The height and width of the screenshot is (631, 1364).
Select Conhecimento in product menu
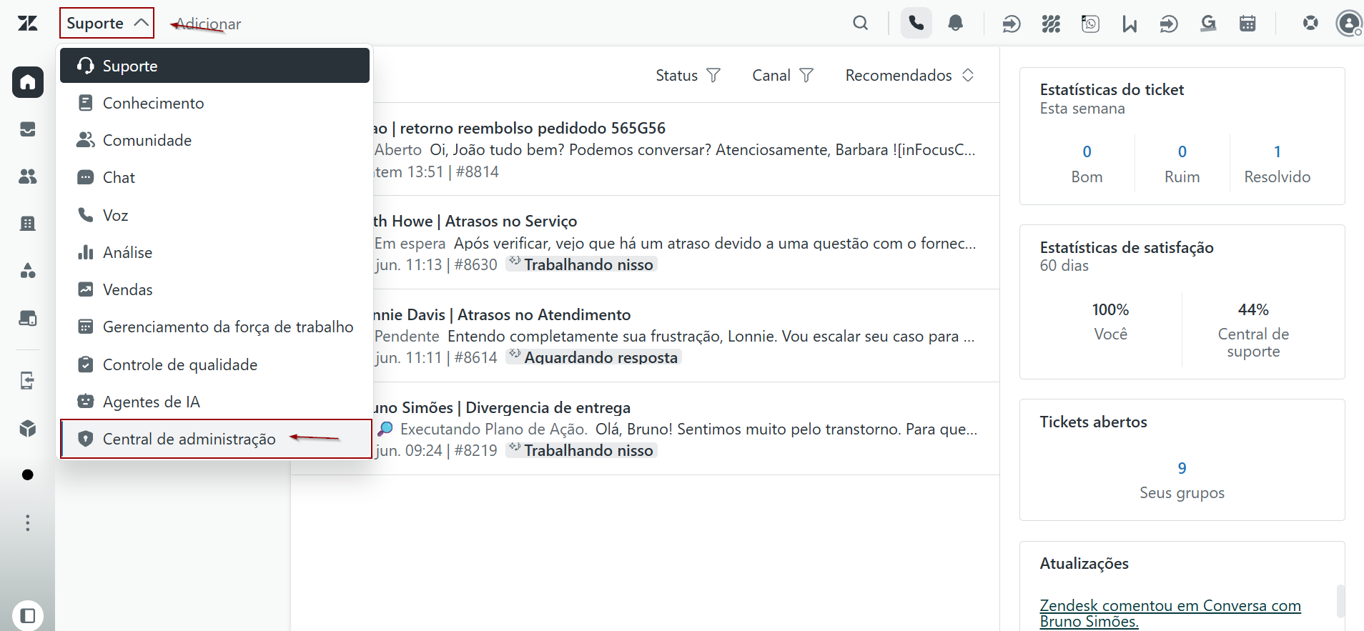[x=214, y=103]
